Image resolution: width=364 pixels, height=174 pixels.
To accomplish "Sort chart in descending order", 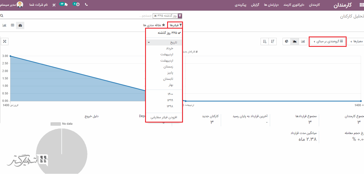I will click(273, 41).
